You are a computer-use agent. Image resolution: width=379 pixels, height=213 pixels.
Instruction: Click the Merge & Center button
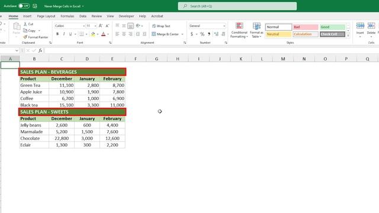[x=165, y=34]
